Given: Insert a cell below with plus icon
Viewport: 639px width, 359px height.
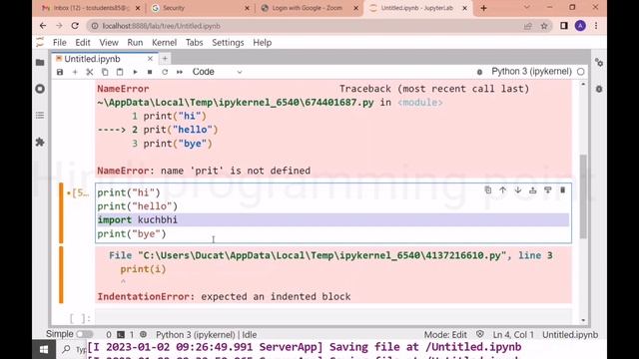Looking at the screenshot, I should [x=75, y=72].
